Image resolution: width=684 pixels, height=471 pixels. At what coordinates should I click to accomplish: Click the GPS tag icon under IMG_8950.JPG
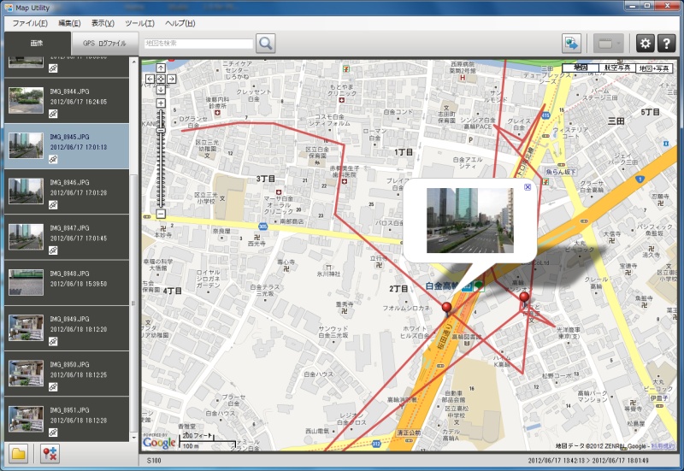[53, 387]
